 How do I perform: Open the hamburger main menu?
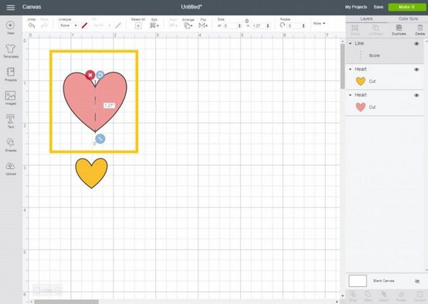click(11, 8)
